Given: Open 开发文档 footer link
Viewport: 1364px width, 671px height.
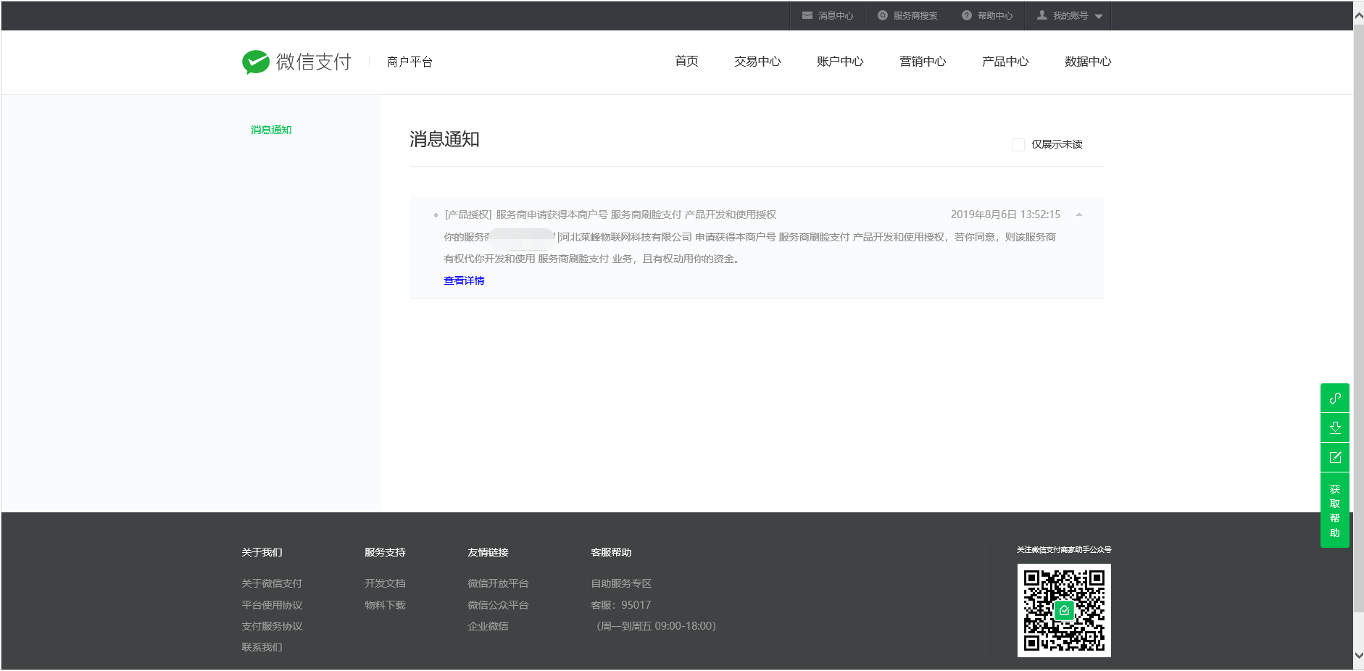Looking at the screenshot, I should pyautogui.click(x=385, y=583).
